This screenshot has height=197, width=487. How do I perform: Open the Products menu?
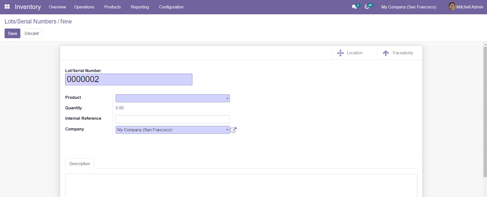click(x=113, y=7)
